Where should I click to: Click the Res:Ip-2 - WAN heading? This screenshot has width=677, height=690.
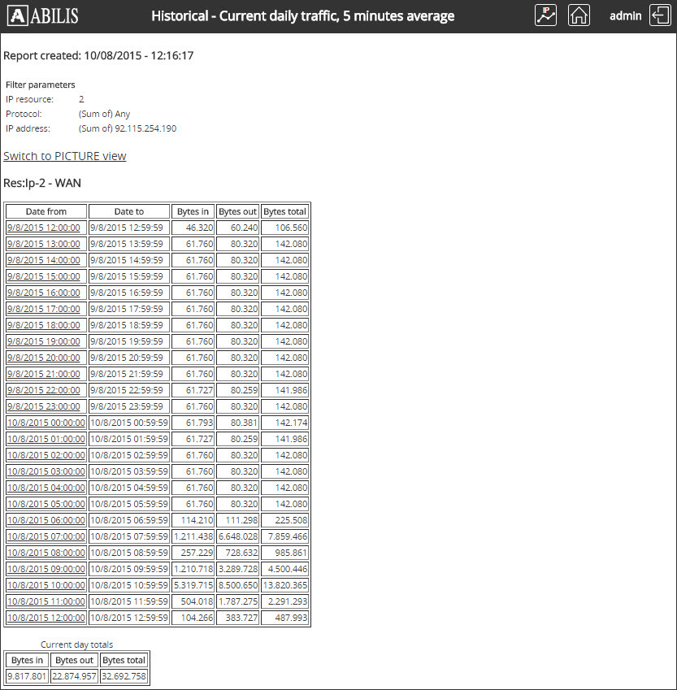point(42,183)
